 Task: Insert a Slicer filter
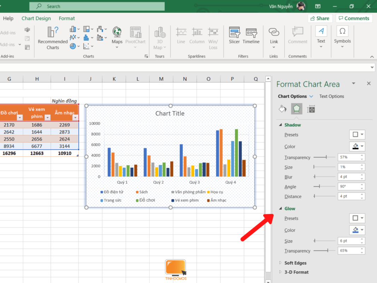[234, 35]
